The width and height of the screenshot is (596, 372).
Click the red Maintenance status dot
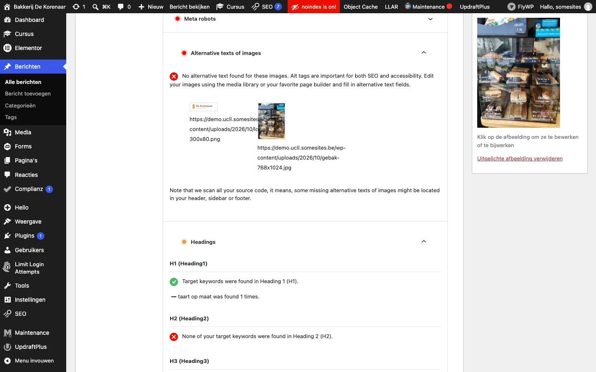point(449,6)
